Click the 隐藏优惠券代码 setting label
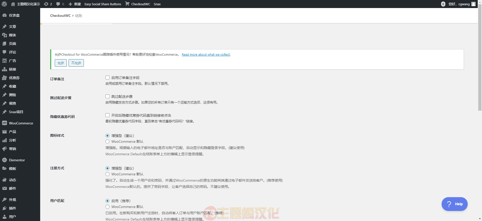The image size is (482, 221). coord(63,117)
